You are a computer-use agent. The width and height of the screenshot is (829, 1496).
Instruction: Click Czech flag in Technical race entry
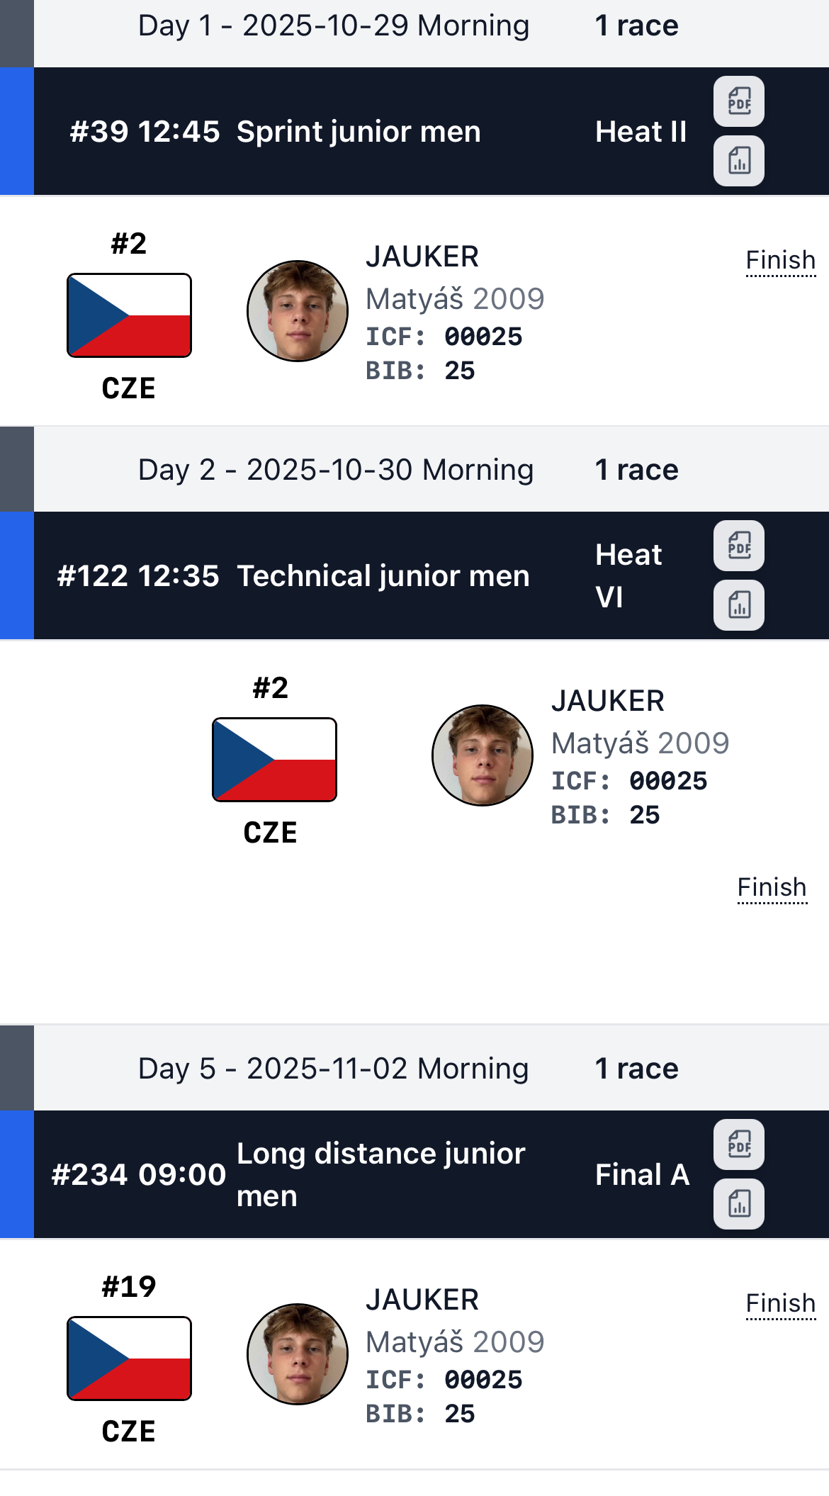(274, 760)
